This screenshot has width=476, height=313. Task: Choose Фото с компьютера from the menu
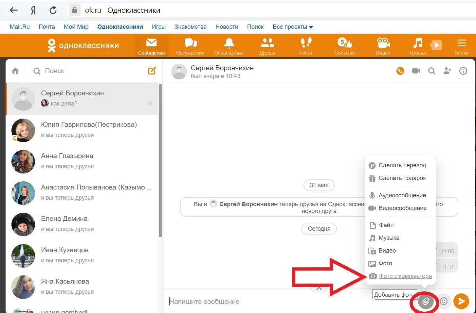coord(400,276)
